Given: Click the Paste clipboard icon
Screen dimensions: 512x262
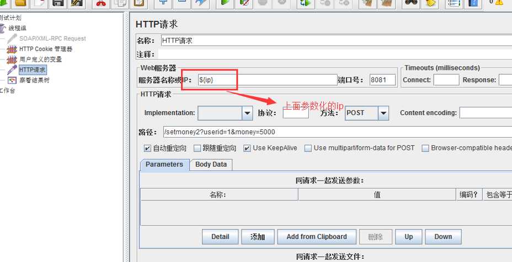Looking at the screenshot, I should (139, 3).
